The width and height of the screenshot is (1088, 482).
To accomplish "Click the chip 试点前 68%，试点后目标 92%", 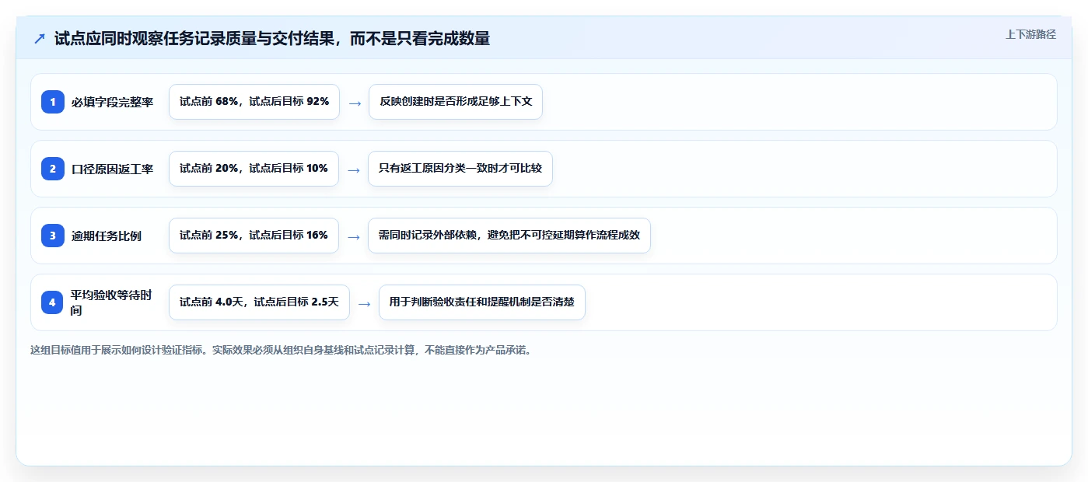I will (x=254, y=102).
